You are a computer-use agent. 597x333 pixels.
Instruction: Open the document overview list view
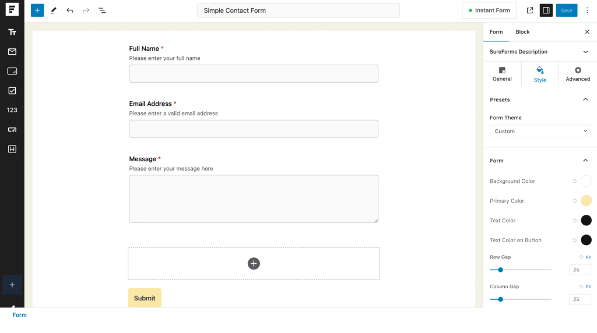pyautogui.click(x=102, y=10)
